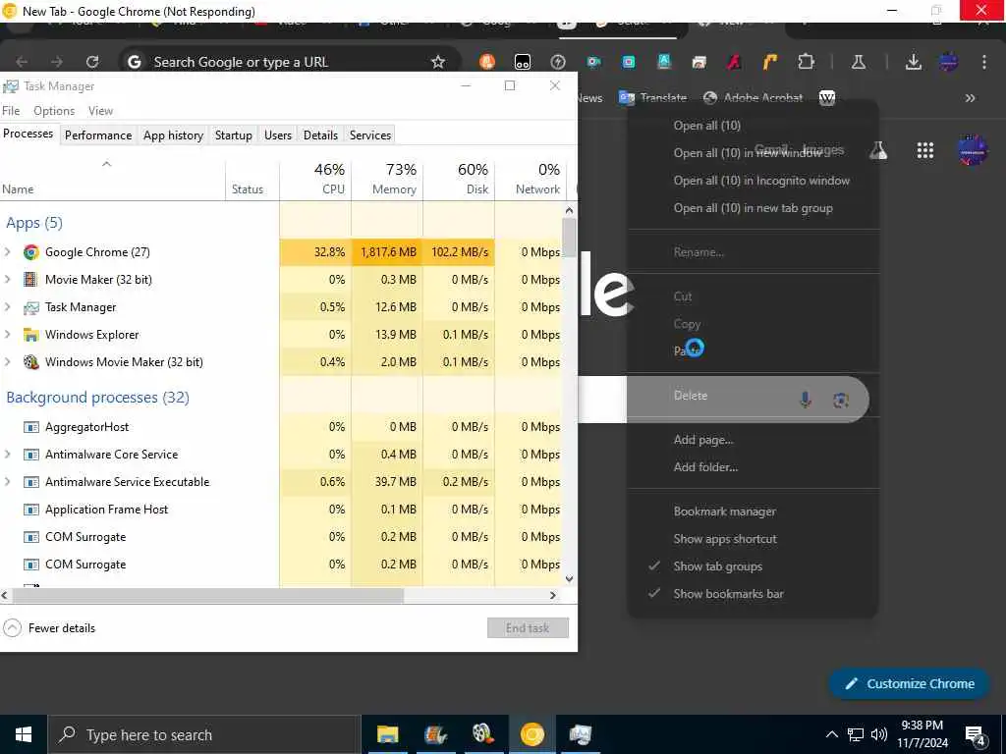Open the Google apps grid icon
The width and height of the screenshot is (1006, 754).
click(925, 150)
